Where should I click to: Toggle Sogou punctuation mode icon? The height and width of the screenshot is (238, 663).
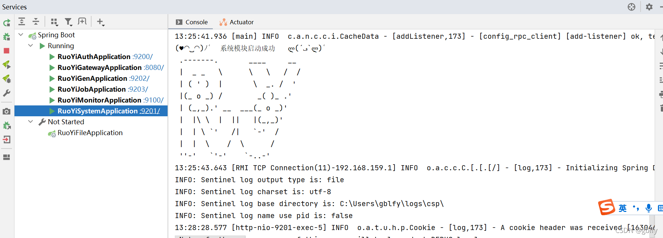pyautogui.click(x=636, y=208)
